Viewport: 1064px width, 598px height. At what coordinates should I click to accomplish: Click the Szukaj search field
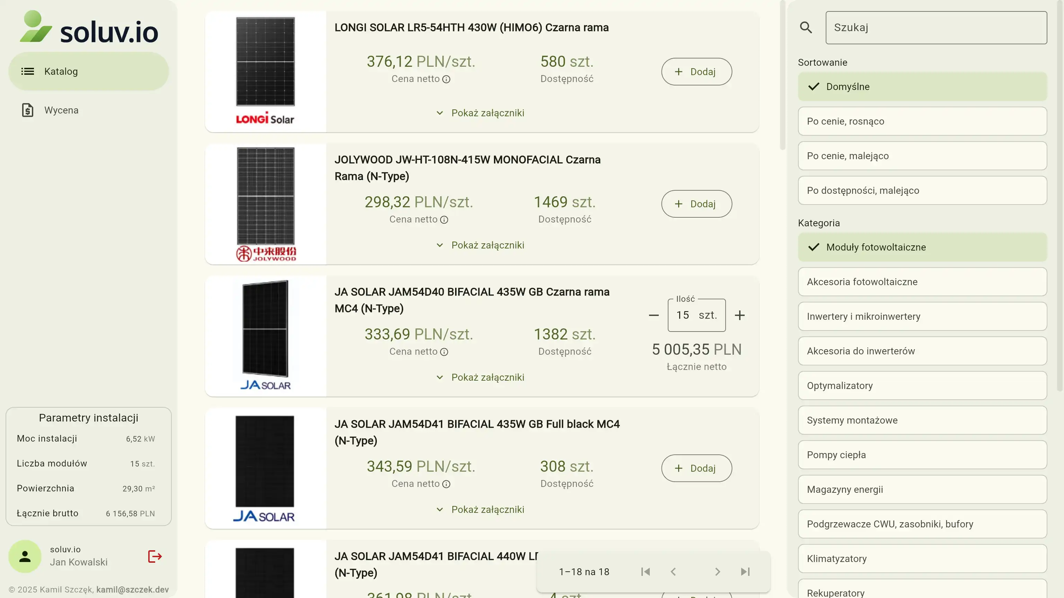pyautogui.click(x=936, y=28)
